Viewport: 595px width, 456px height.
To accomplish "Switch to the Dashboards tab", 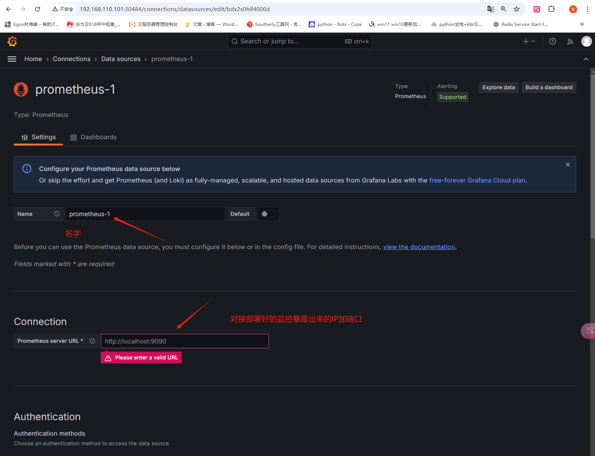I will click(x=93, y=137).
